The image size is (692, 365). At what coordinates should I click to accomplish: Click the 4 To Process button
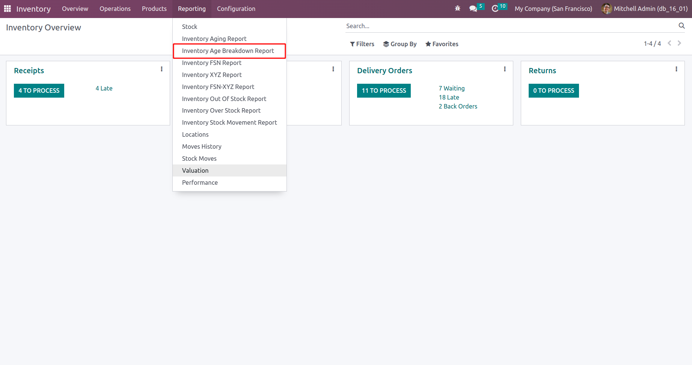coord(39,90)
